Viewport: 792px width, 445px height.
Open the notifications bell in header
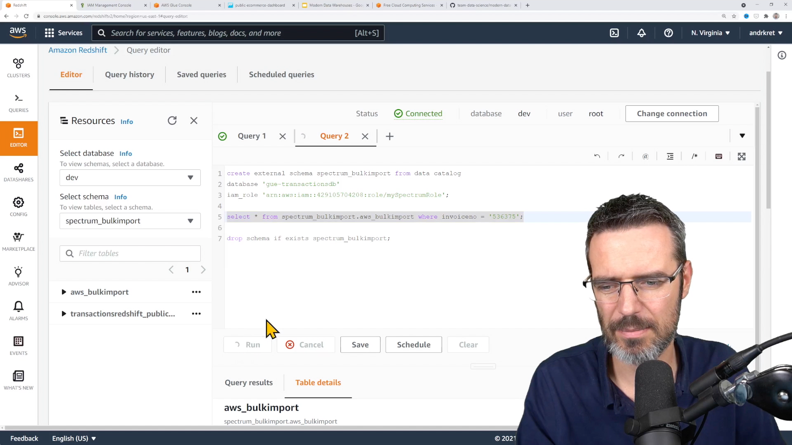point(641,33)
